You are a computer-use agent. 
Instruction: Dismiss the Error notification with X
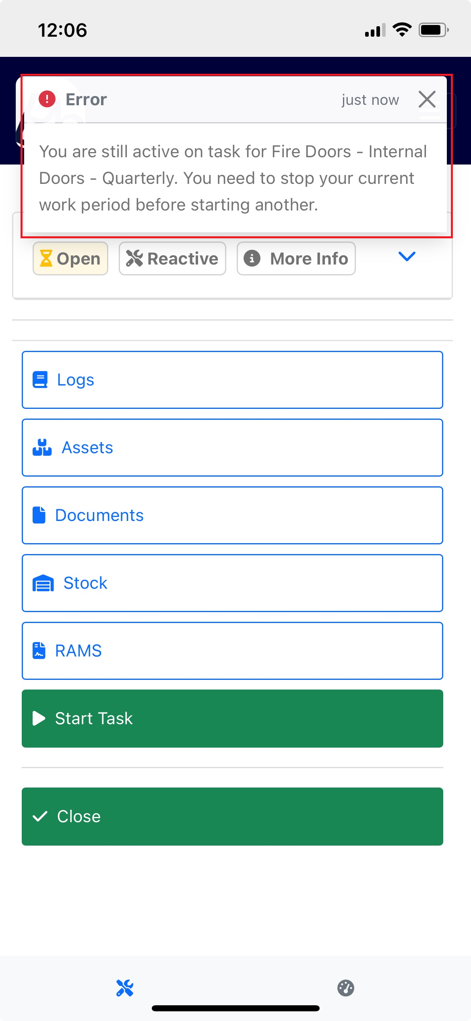tap(427, 99)
